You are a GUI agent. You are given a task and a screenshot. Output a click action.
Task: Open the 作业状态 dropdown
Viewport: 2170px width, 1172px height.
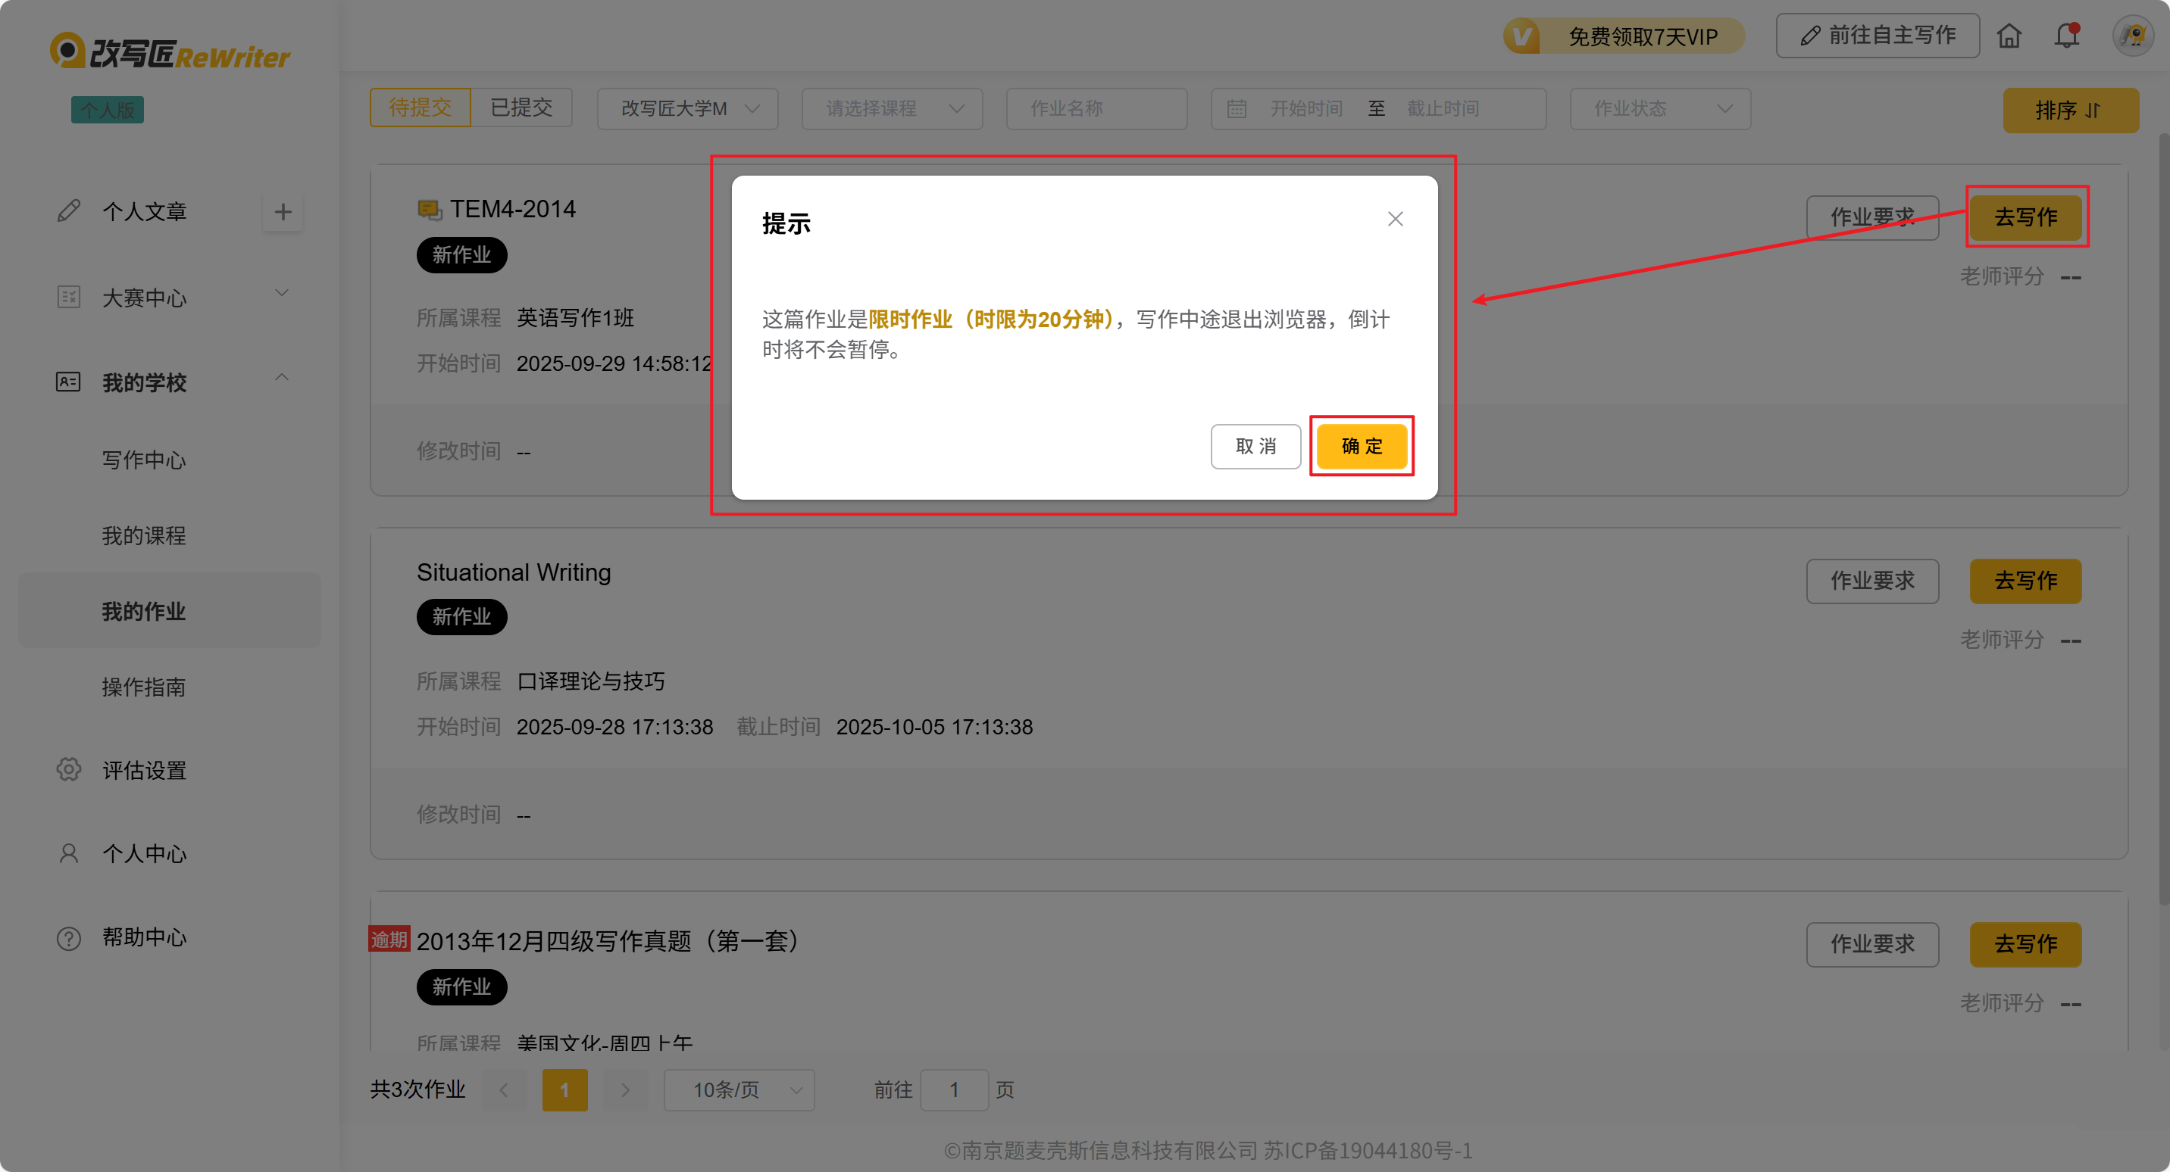click(1659, 110)
